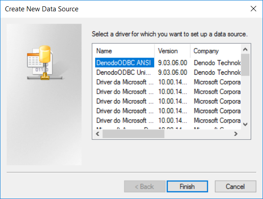
Task: Click the horizontal scrollbar left arrow
Action: click(97, 134)
